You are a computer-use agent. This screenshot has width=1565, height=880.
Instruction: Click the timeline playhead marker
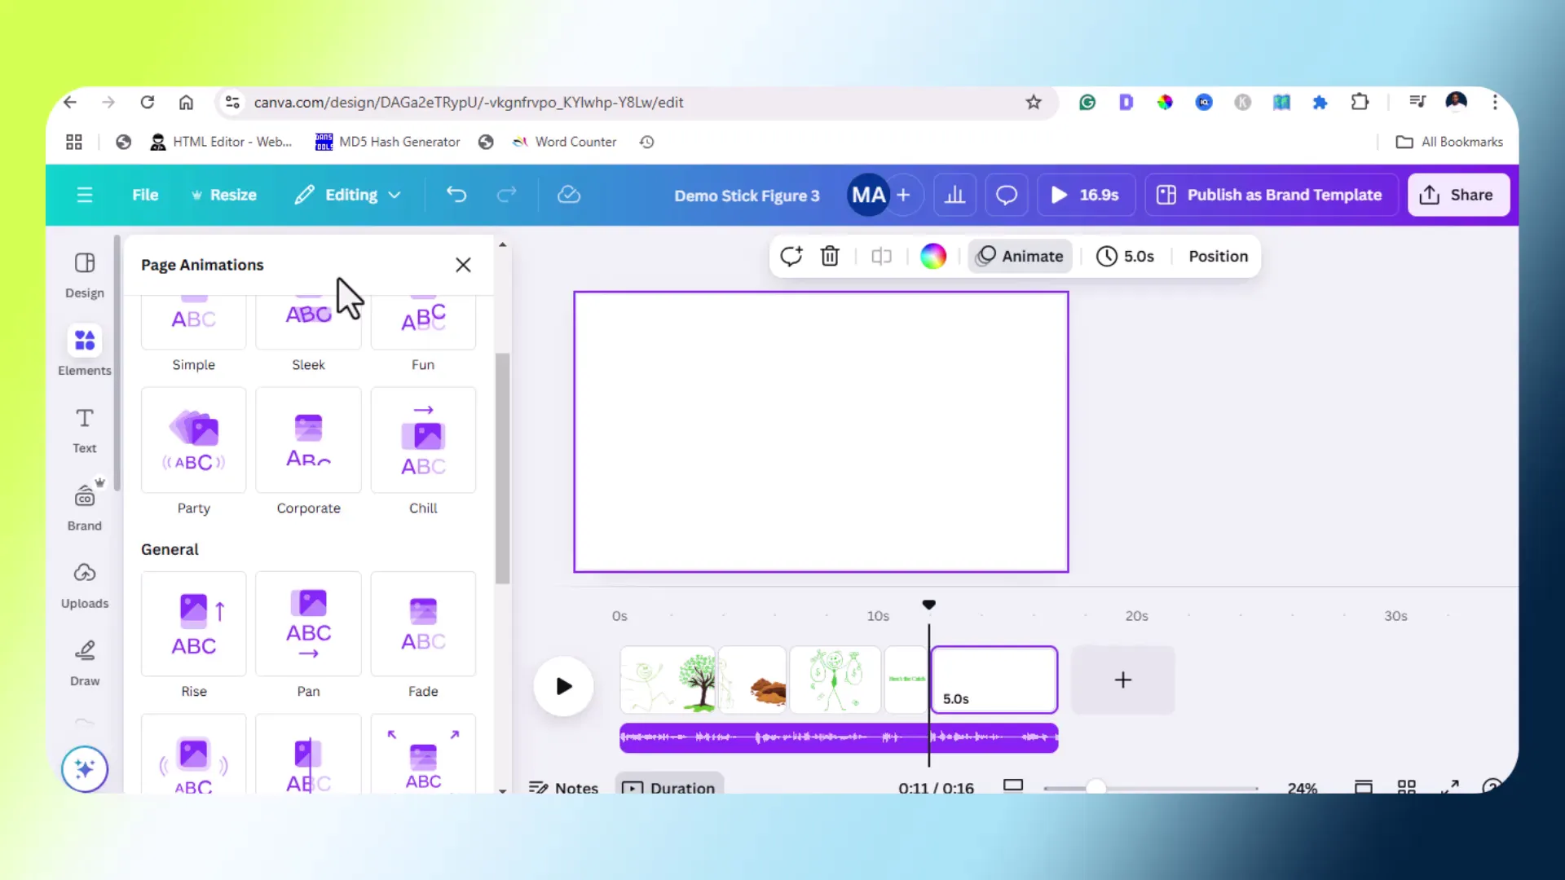click(x=928, y=605)
